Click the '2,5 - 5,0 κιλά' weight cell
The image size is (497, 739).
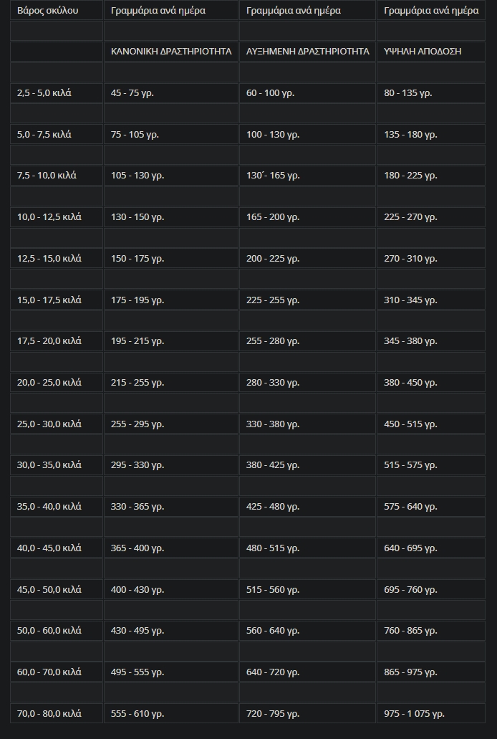[57, 93]
